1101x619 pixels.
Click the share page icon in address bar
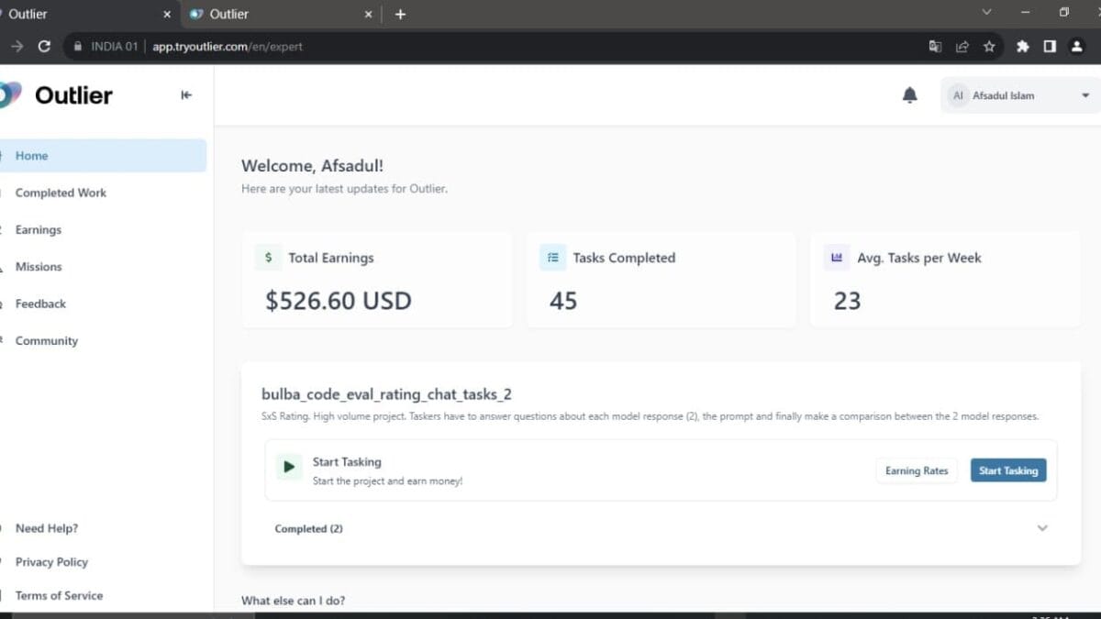(962, 46)
